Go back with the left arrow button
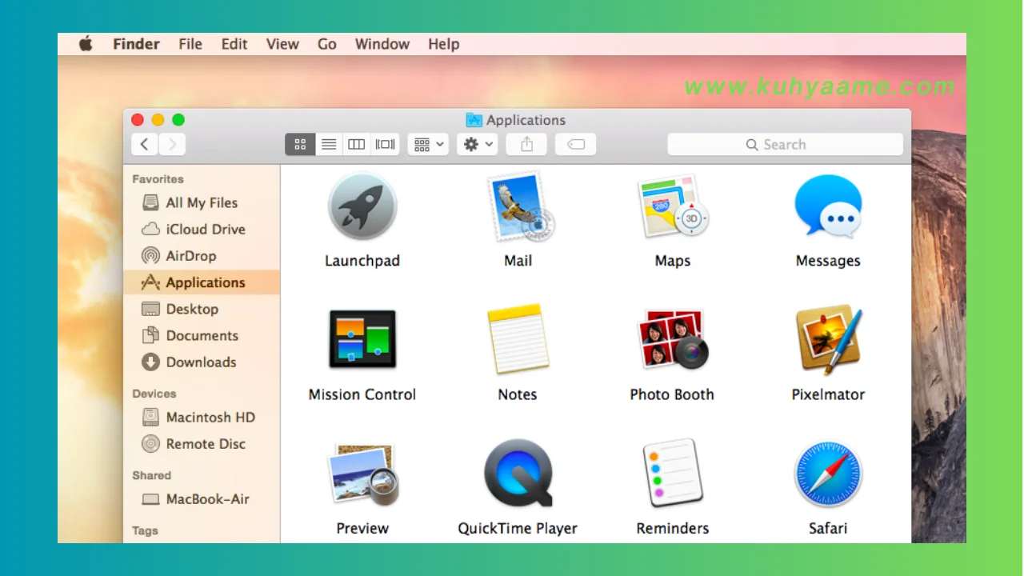The height and width of the screenshot is (576, 1024). (144, 144)
